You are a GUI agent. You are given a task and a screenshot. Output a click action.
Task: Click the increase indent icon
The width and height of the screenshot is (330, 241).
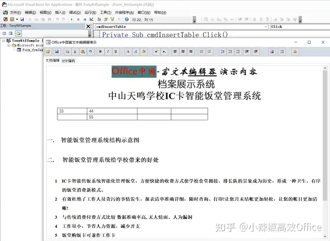pos(256,52)
